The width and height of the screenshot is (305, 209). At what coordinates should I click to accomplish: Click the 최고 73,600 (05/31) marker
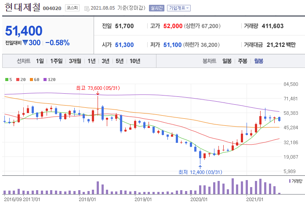click(x=98, y=88)
